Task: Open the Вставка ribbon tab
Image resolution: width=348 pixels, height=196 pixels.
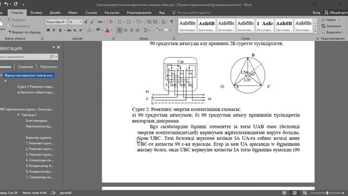Action: 36,13
